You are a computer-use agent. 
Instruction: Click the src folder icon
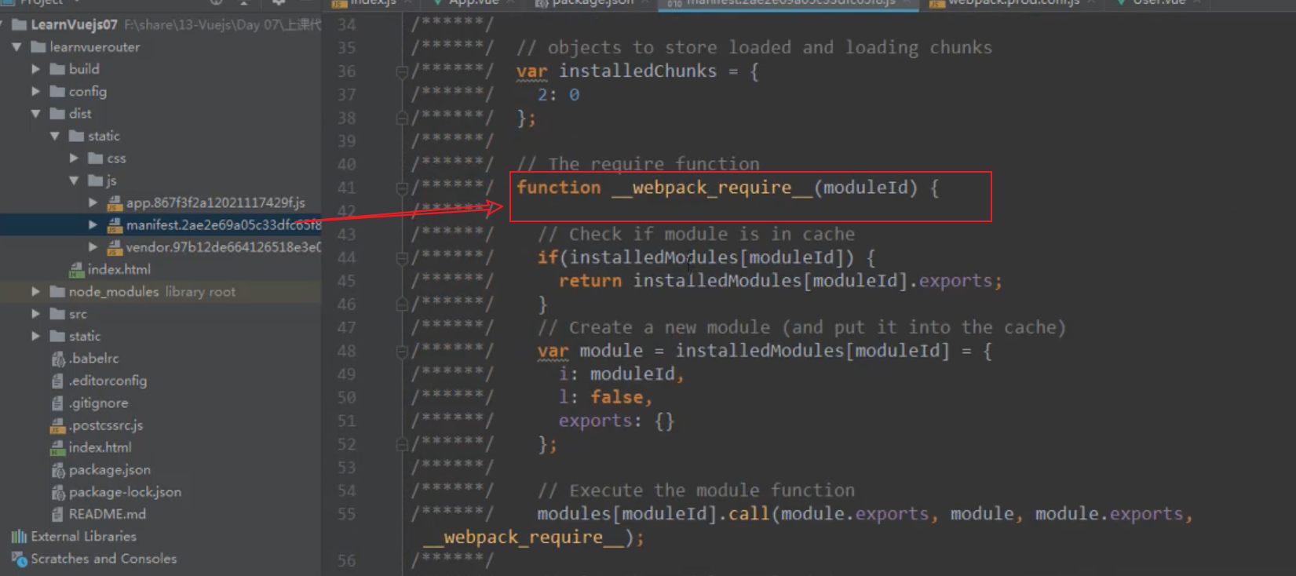(57, 314)
